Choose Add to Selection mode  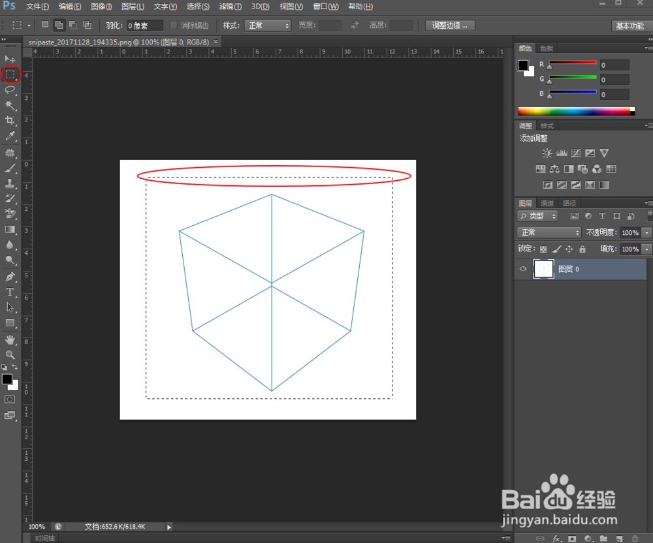click(x=59, y=25)
